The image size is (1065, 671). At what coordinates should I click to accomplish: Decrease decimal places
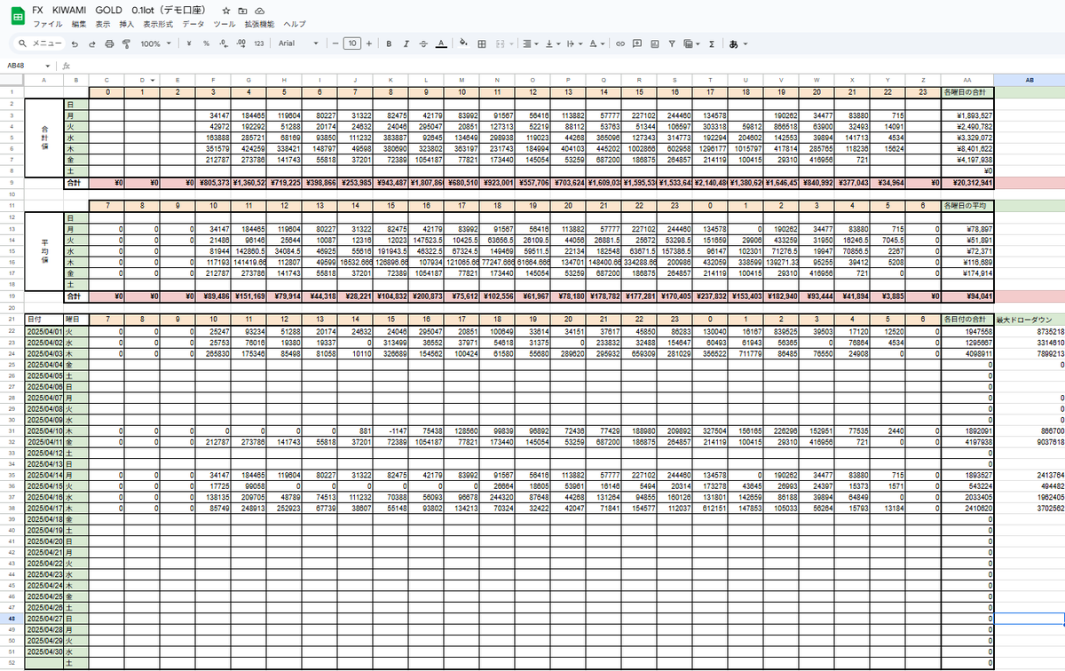pyautogui.click(x=224, y=43)
